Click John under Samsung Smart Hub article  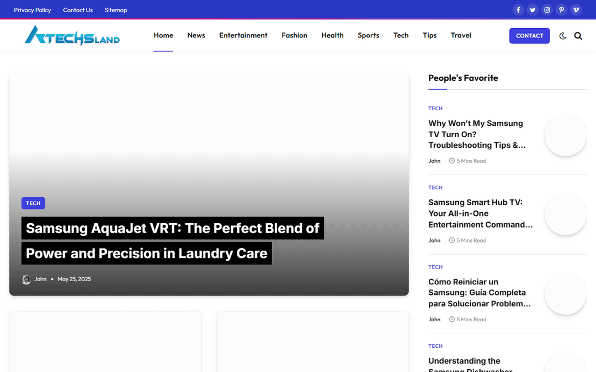(x=434, y=240)
